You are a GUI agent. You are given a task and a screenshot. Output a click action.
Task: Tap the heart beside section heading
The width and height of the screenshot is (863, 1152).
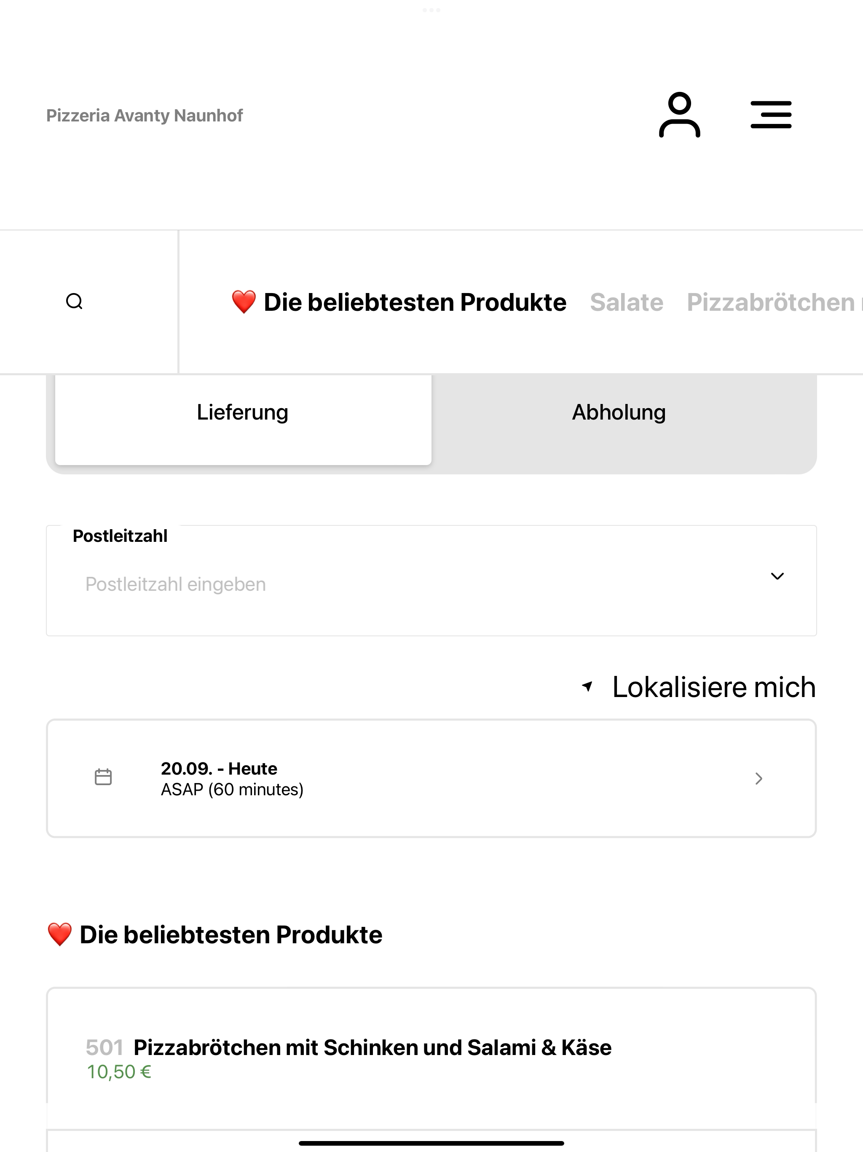(59, 934)
